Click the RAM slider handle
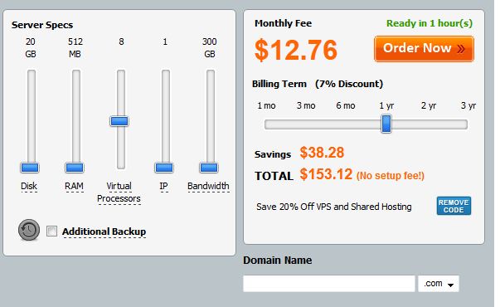 (75, 168)
